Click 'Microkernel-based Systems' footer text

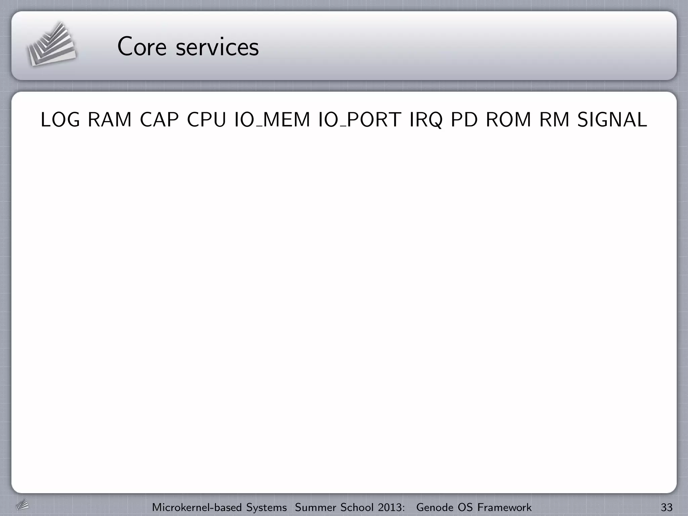pos(219,507)
